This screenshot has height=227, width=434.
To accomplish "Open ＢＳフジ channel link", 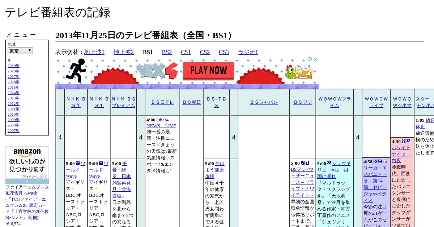I will point(302,102).
